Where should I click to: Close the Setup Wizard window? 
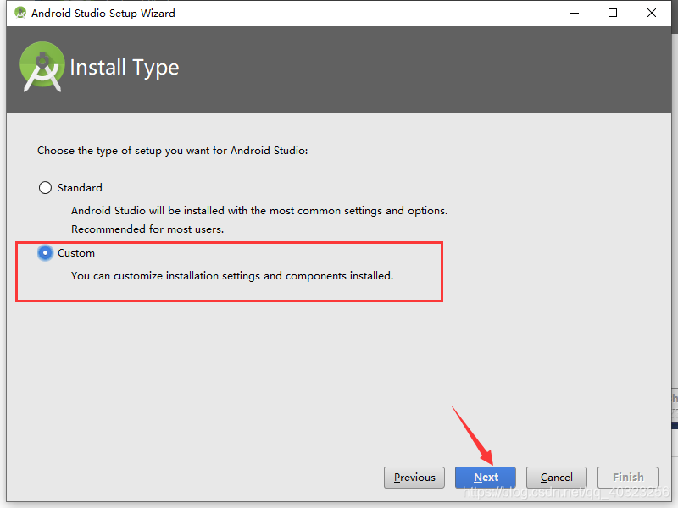(x=651, y=13)
